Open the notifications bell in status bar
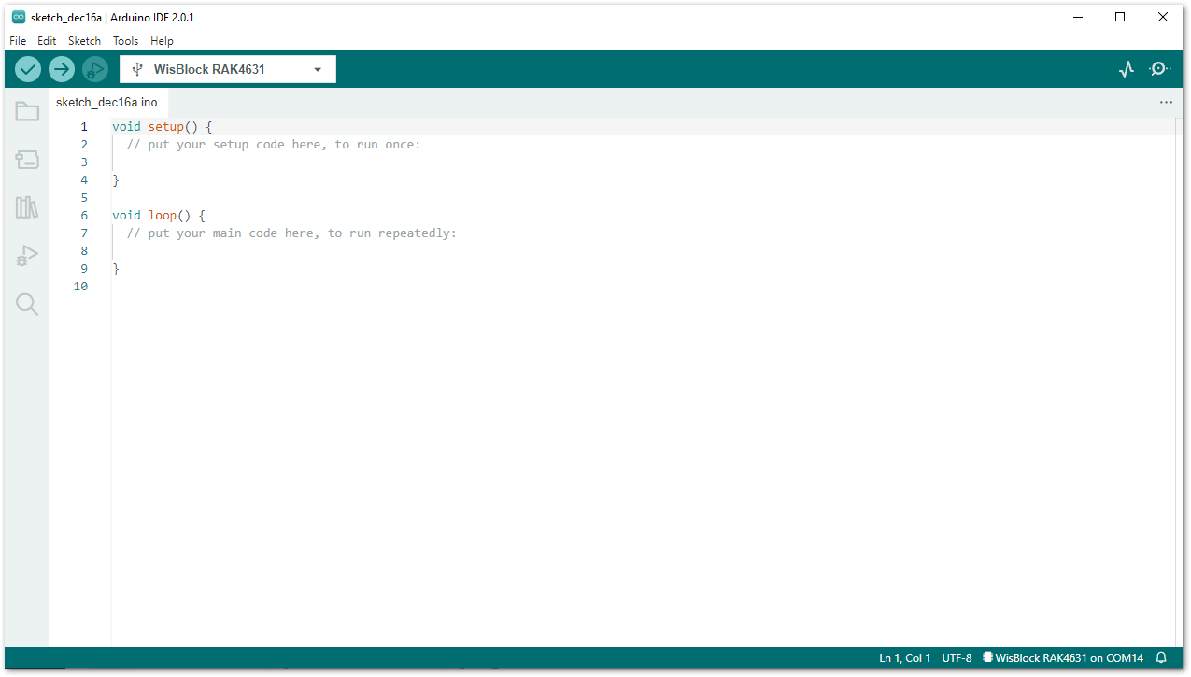Viewport: 1191px width, 677px height. 1162,657
